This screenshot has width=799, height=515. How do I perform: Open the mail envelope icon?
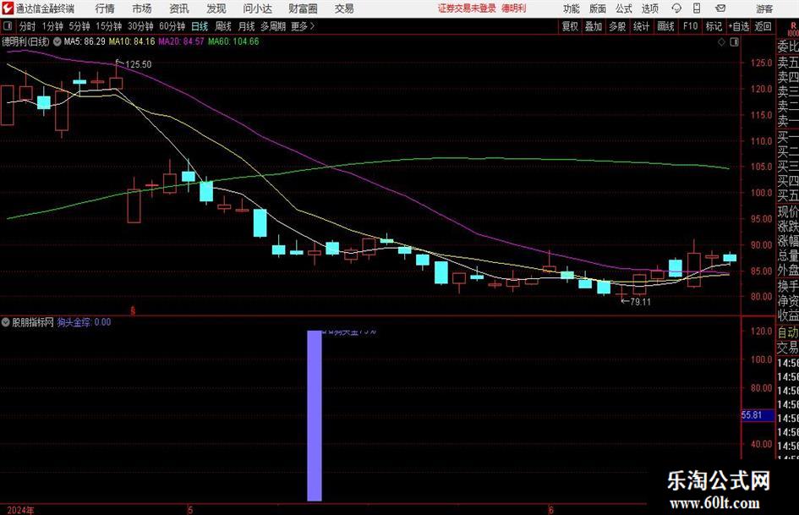click(x=720, y=8)
